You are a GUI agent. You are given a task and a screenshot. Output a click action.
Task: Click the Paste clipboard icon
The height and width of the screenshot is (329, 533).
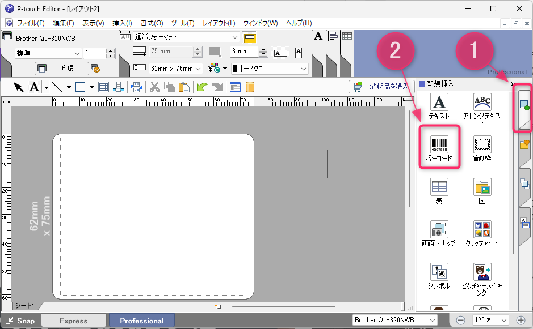pos(184,87)
